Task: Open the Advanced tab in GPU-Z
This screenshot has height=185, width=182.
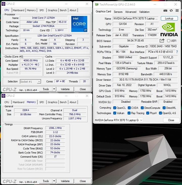Action: click(x=131, y=12)
